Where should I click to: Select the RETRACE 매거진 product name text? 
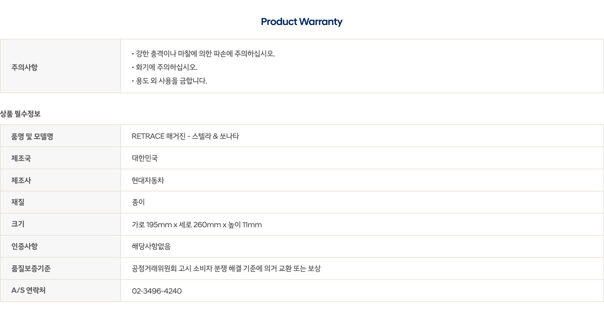coord(185,136)
